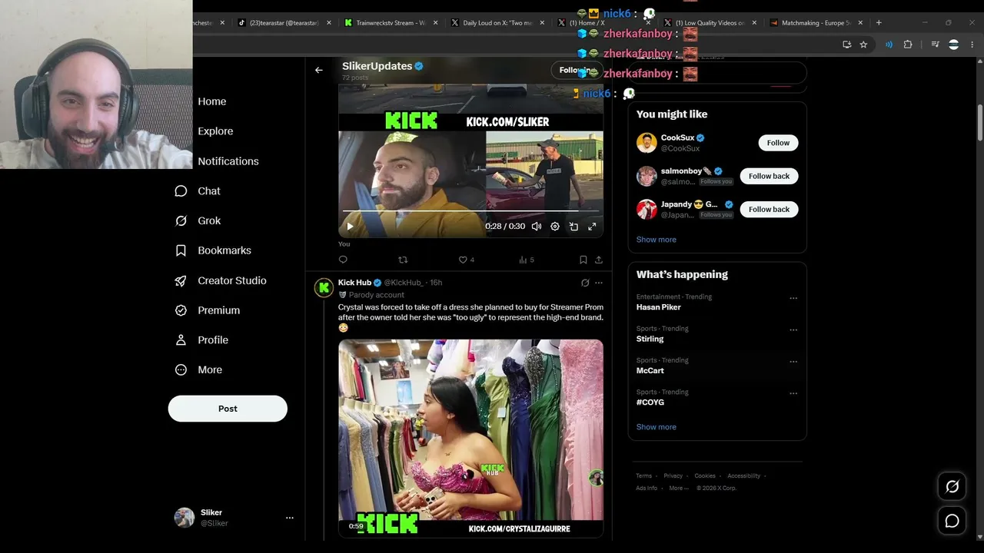Open the floating chat messages button
This screenshot has width=984, height=553.
click(x=952, y=521)
